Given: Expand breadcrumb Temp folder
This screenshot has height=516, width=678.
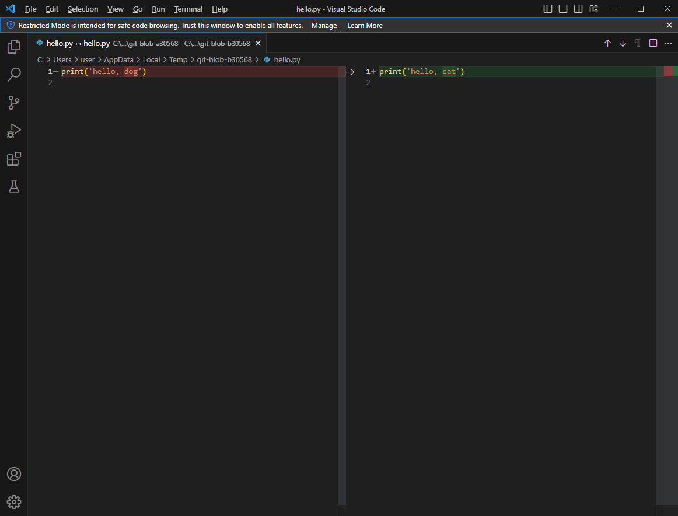Looking at the screenshot, I should click(178, 59).
